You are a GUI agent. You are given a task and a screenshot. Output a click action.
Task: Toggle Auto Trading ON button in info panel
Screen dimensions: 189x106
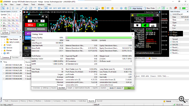coord(145,15)
